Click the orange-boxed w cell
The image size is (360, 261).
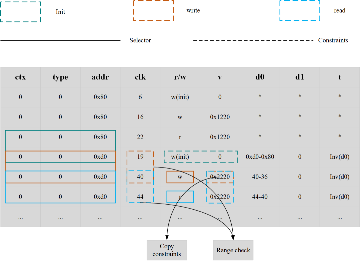[x=180, y=177]
